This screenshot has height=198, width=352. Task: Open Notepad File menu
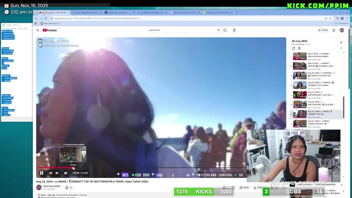tap(4, 28)
